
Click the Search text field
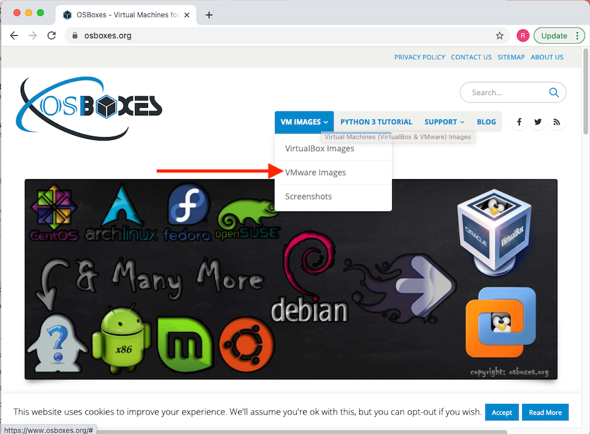[x=504, y=93]
